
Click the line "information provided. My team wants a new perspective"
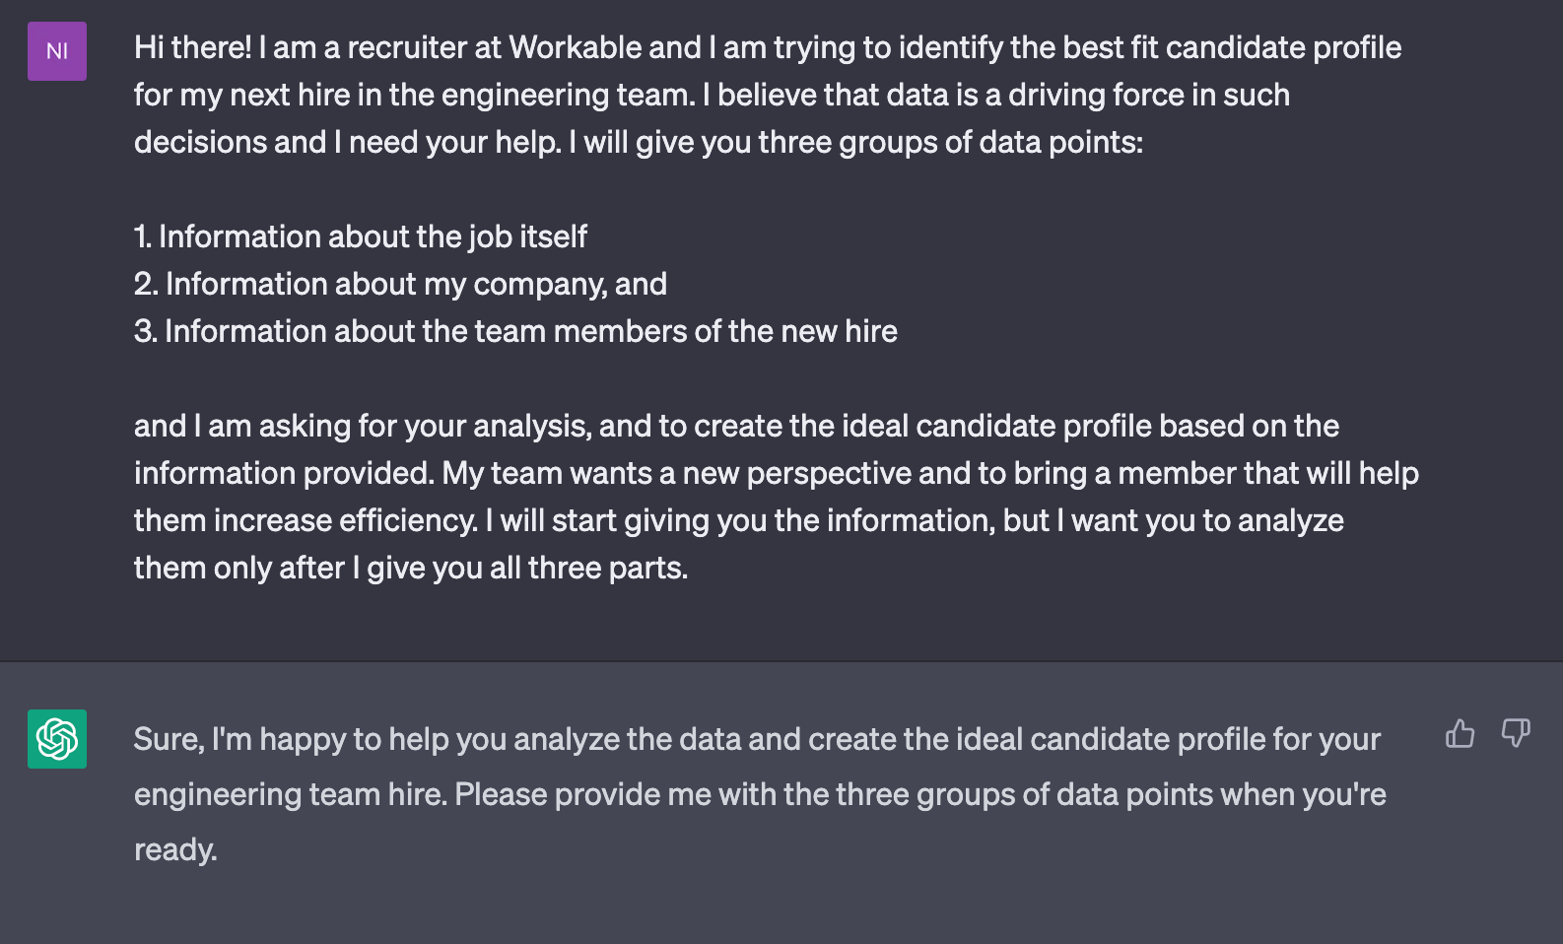pyautogui.click(x=777, y=473)
